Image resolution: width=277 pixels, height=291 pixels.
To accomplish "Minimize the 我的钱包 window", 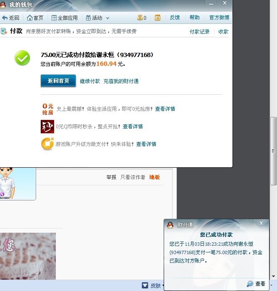I will tap(211, 4).
